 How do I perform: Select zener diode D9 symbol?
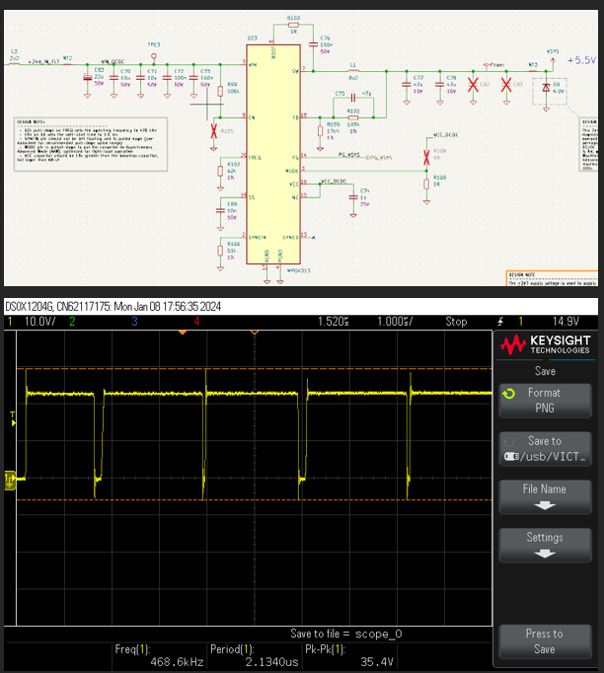[546, 88]
